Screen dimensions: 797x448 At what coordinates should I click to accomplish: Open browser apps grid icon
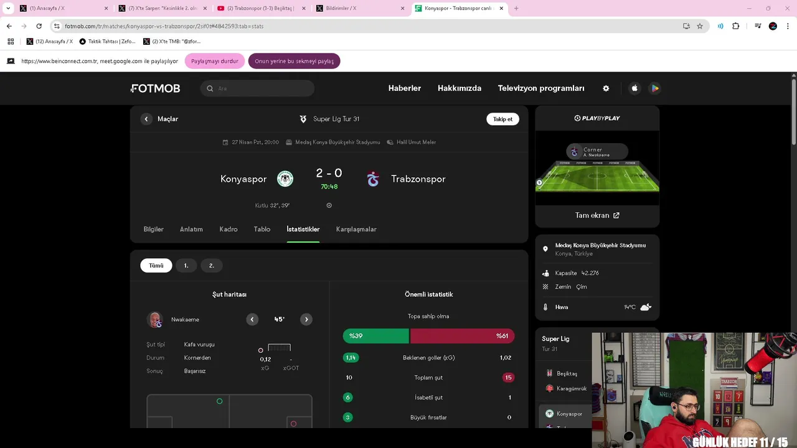point(11,42)
